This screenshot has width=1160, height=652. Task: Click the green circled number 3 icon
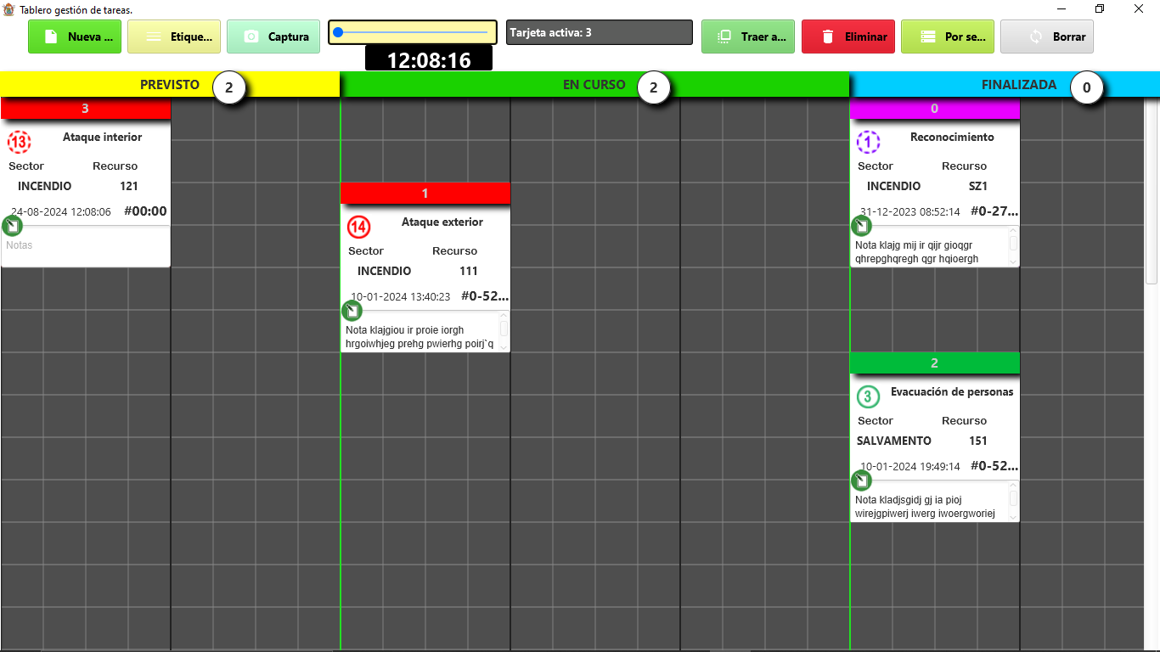(868, 396)
